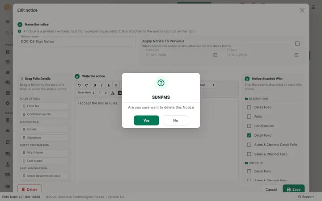This screenshot has height=201, width=322.
Task: Grab the First Name drag handle
Action: click(24, 152)
